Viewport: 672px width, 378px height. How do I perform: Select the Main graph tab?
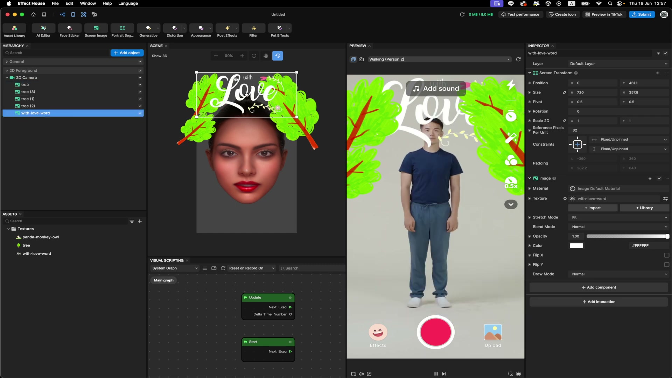coord(163,280)
